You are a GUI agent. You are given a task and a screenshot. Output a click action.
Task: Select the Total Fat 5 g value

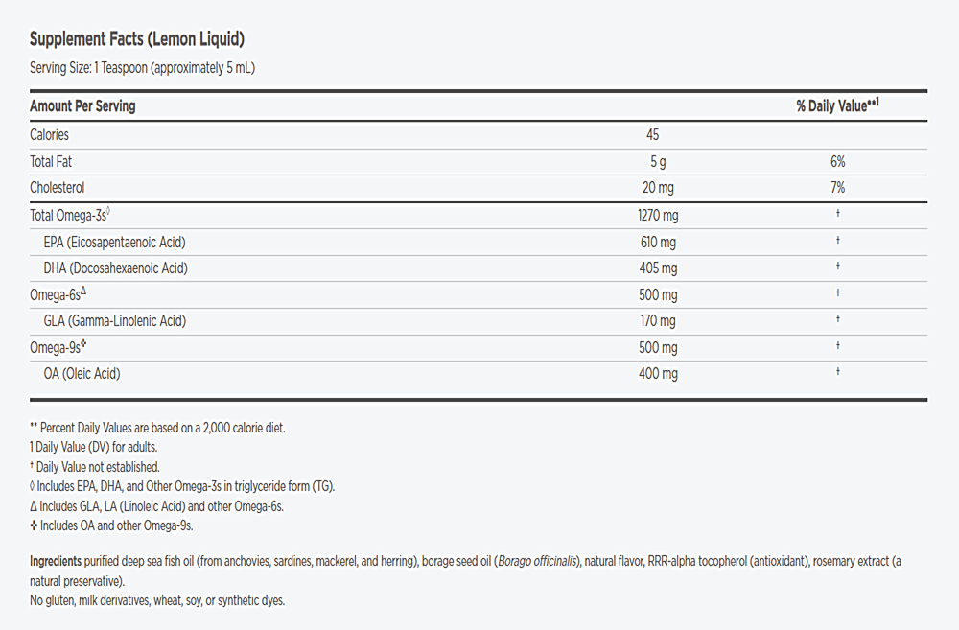pos(657,162)
